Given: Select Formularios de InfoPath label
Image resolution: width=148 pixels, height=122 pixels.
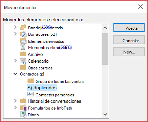Looking at the screenshot, I should (50, 108).
